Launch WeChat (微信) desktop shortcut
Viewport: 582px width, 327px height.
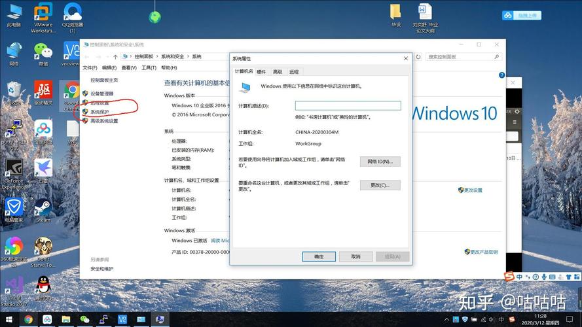(43, 54)
